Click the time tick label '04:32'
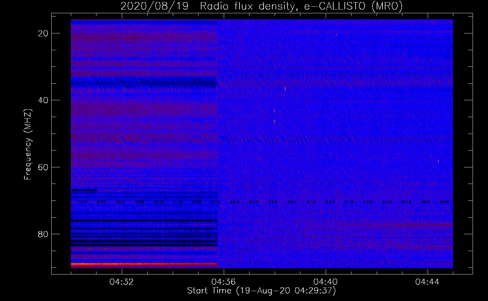488x301 pixels. [122, 282]
